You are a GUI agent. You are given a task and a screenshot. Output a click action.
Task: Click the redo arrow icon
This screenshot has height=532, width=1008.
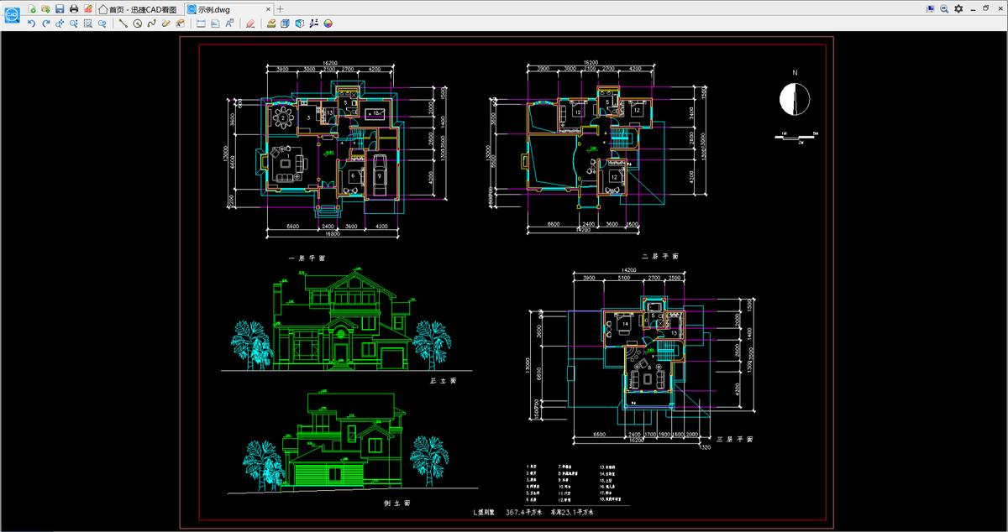[x=45, y=23]
